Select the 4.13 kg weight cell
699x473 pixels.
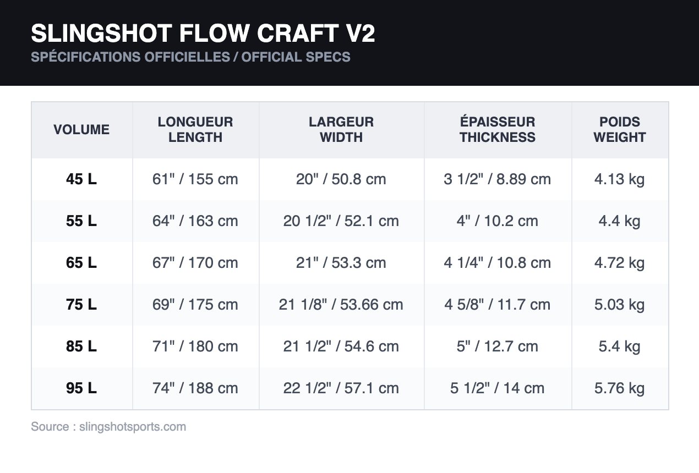tap(620, 179)
